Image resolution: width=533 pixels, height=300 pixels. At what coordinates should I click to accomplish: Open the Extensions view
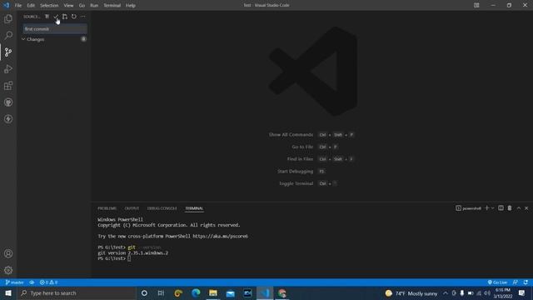point(8,85)
